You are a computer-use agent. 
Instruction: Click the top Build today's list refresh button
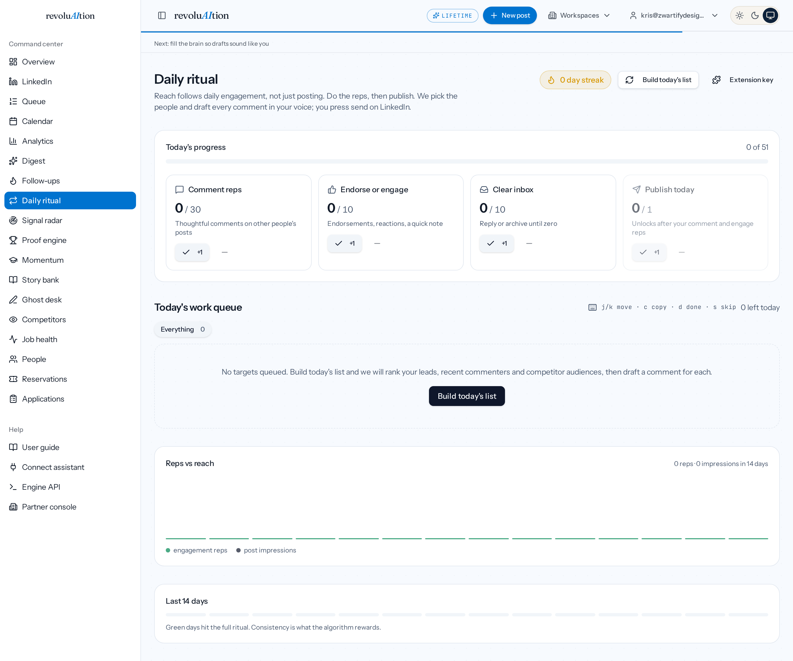tap(658, 80)
